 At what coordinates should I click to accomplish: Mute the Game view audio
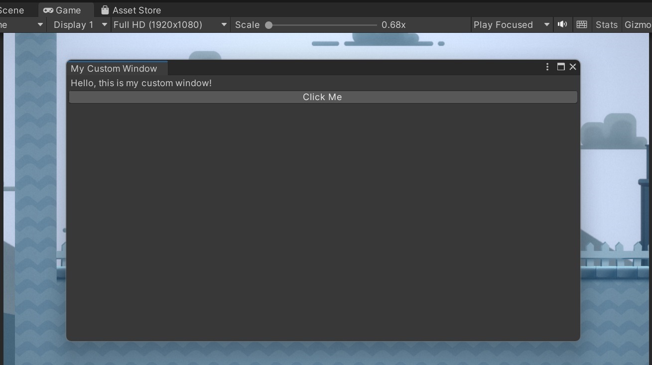click(562, 24)
